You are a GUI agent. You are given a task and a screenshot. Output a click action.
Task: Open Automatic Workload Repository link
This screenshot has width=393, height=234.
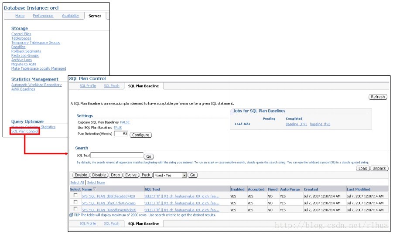coord(36,85)
